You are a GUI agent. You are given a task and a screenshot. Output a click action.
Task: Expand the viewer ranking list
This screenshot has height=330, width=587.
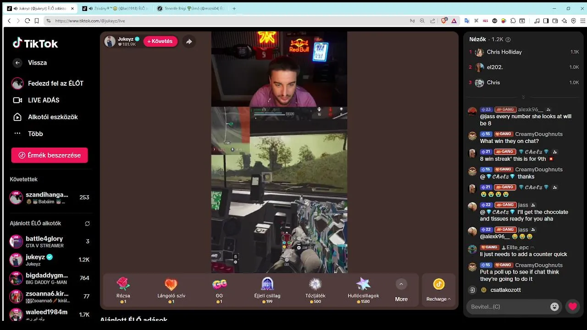coord(523,97)
